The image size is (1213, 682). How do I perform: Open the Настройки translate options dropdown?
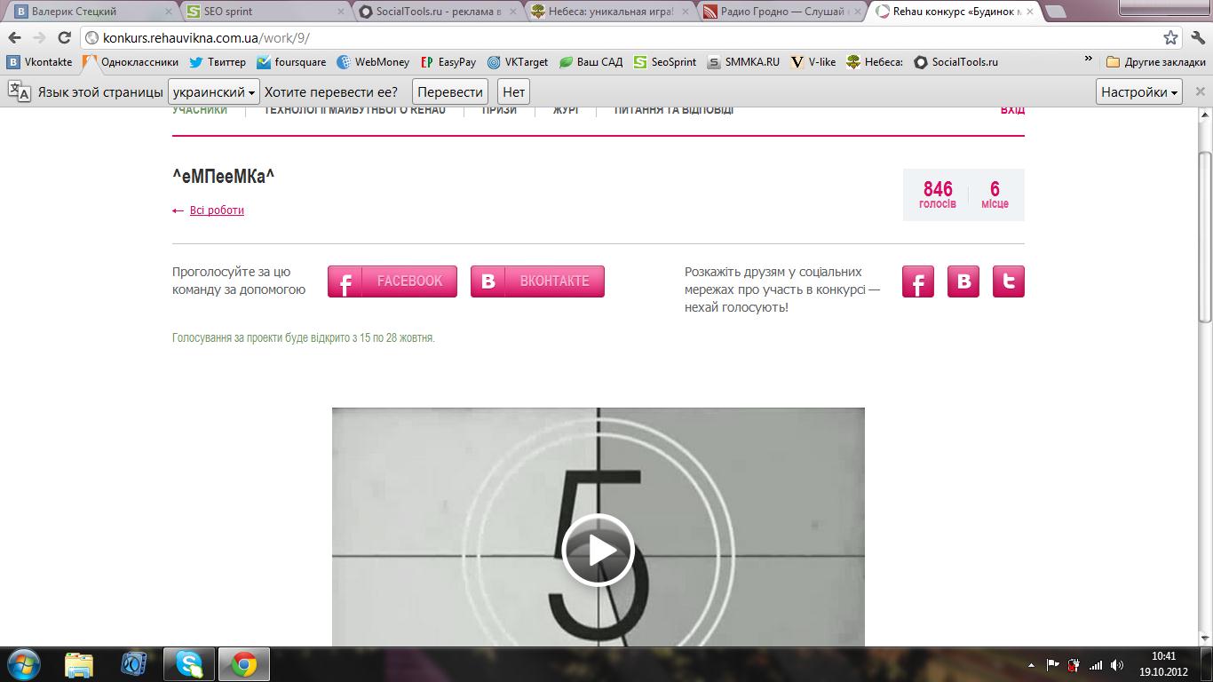[1139, 91]
